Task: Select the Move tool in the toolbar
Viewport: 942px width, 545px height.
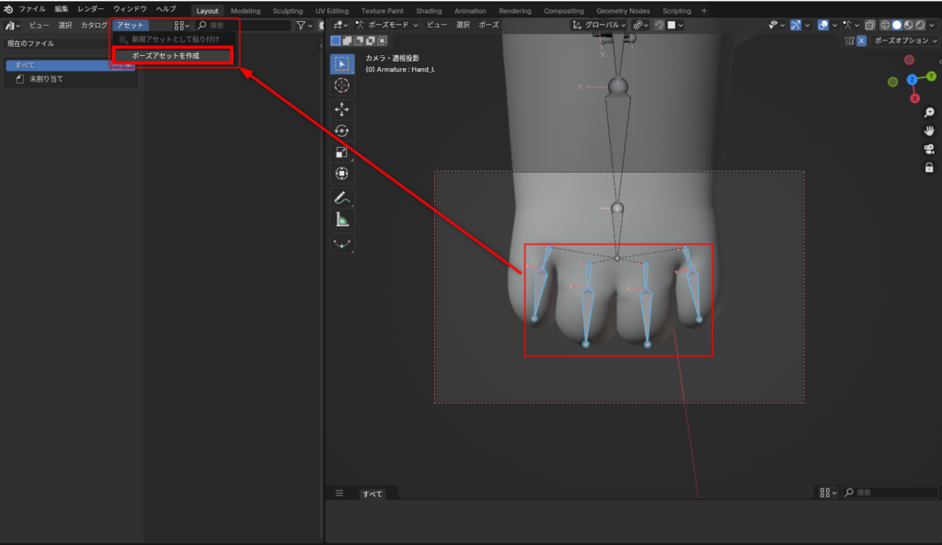Action: 341,108
